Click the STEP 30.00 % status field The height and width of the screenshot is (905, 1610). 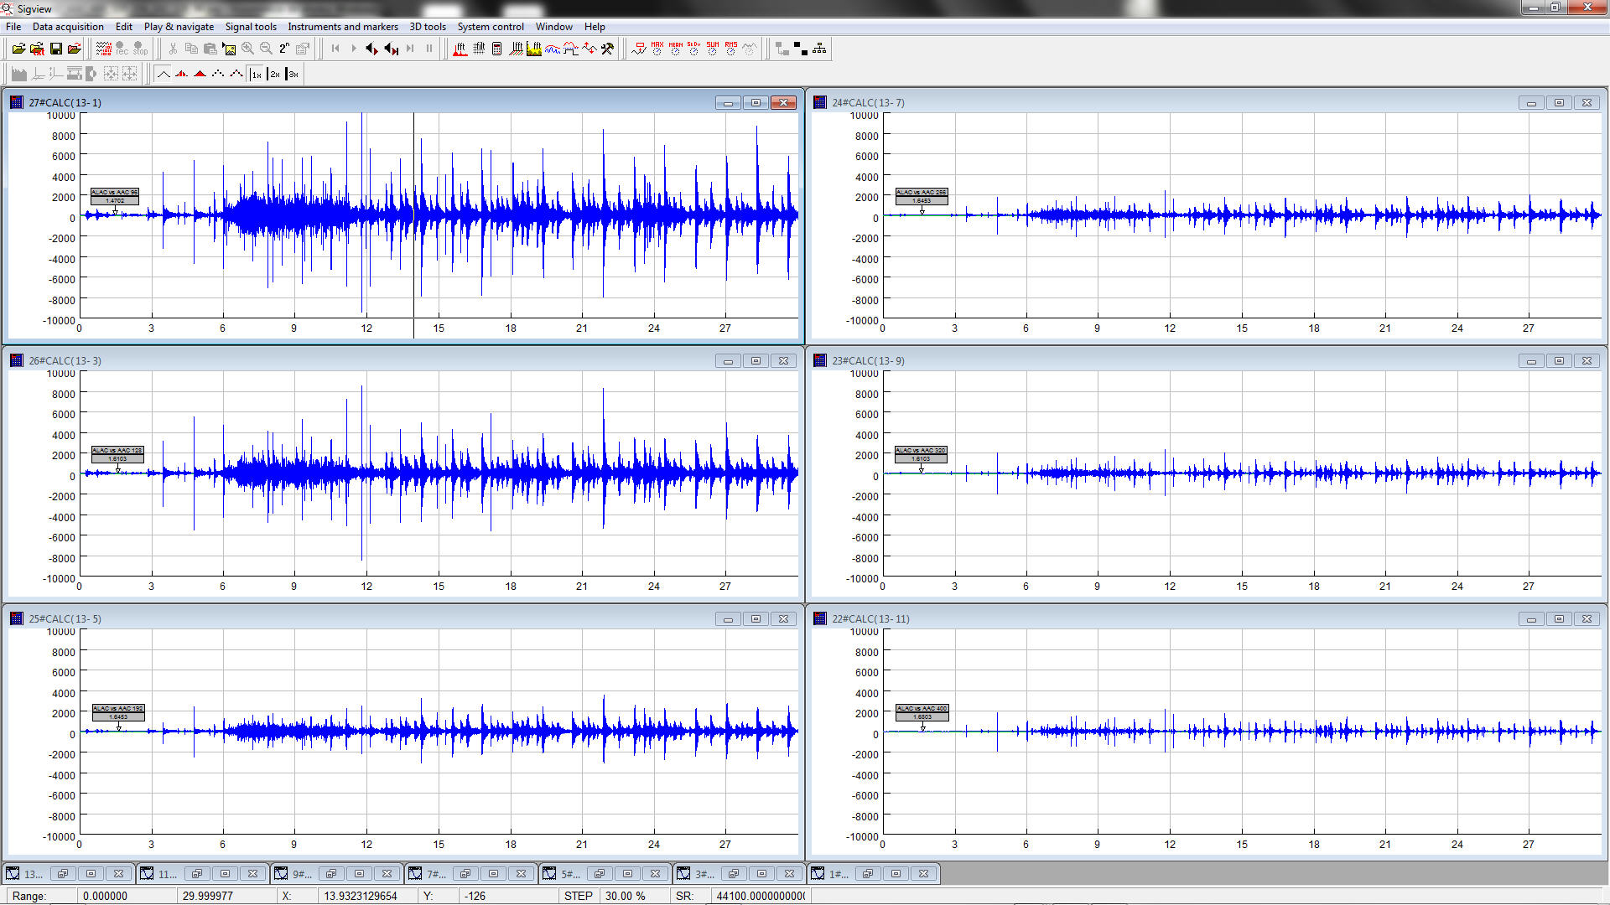click(616, 896)
